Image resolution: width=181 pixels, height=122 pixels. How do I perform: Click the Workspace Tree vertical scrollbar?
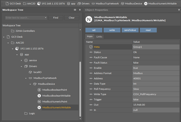pyautogui.click(x=80, y=89)
